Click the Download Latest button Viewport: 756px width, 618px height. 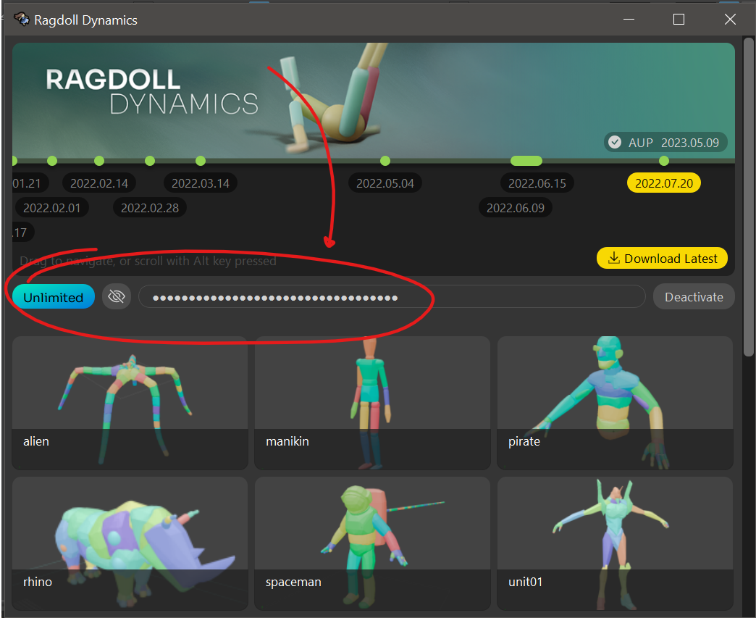click(x=662, y=259)
